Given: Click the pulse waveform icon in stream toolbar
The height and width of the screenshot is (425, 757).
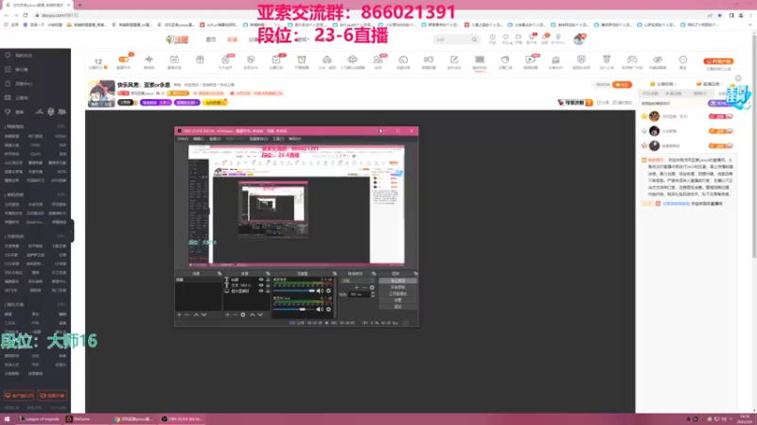Looking at the screenshot, I should point(149,59).
